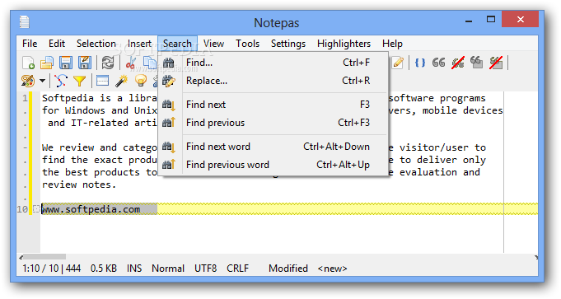Screen dimensions: 561x299
Task: Click the crossed-out quotes-with-box icon
Action: pyautogui.click(x=496, y=63)
